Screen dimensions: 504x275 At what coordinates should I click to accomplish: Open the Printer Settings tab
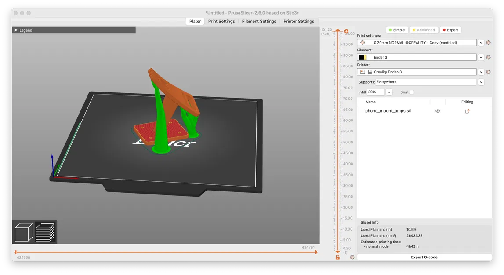299,21
